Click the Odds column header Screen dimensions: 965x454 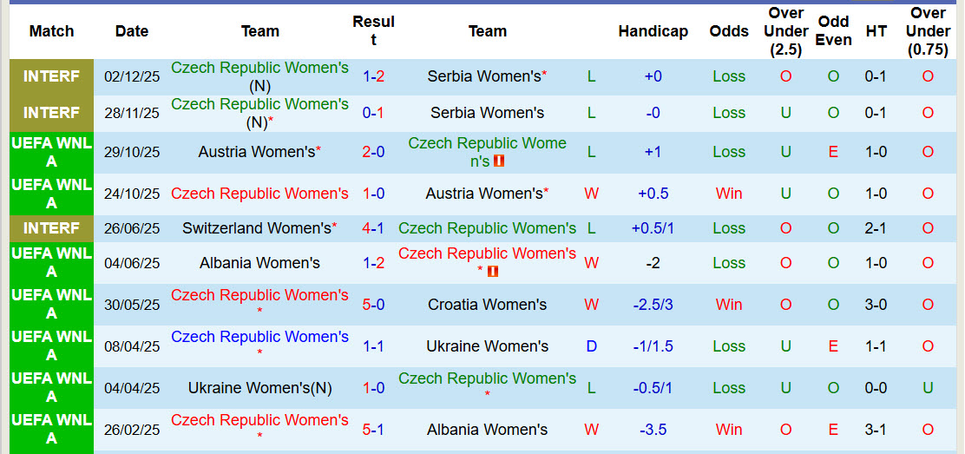[729, 31]
